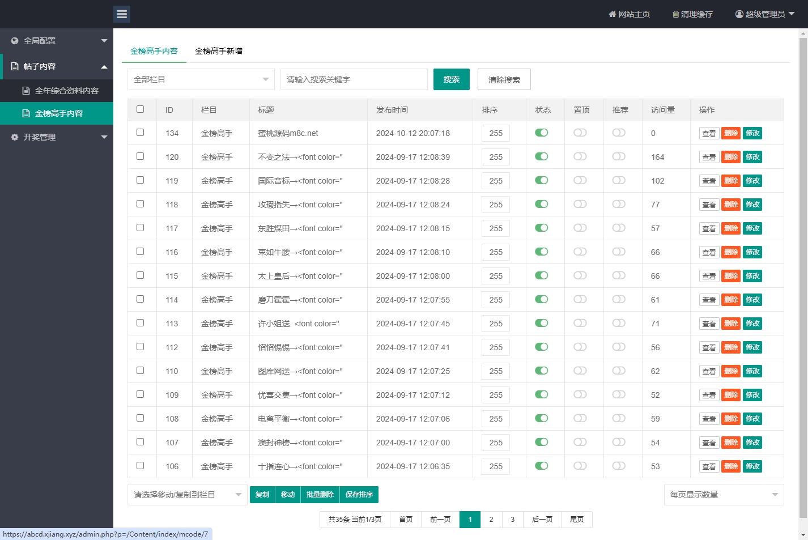
Task: Click the 清除搜索 button
Action: pos(504,79)
